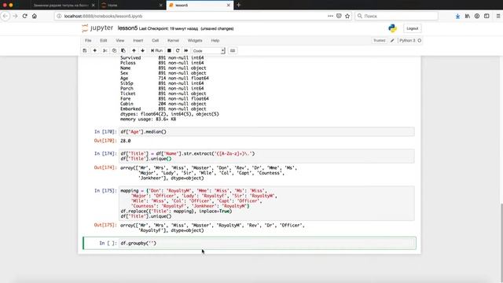Viewport: 503px width, 283px height.
Task: Go forward with browser forward arrow
Action: click(15, 16)
